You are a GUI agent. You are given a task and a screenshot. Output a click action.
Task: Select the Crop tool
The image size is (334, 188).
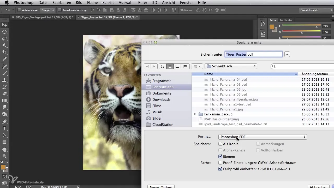[4, 52]
